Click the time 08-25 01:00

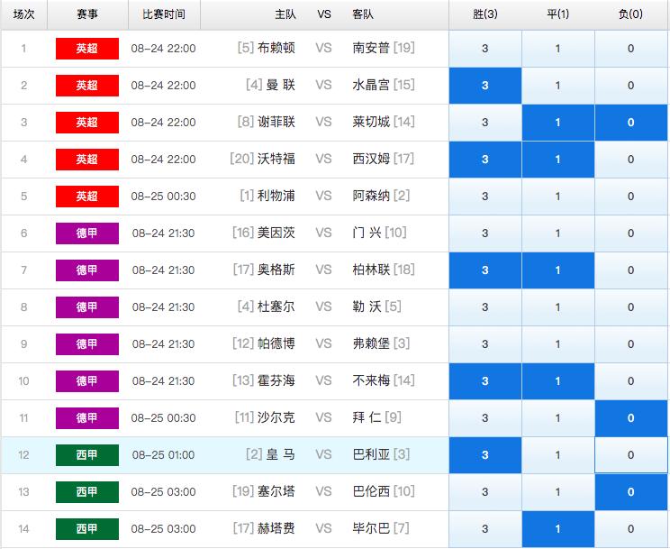point(164,455)
